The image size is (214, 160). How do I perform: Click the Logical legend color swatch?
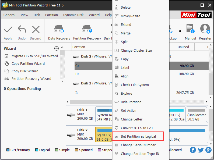coord(37,150)
